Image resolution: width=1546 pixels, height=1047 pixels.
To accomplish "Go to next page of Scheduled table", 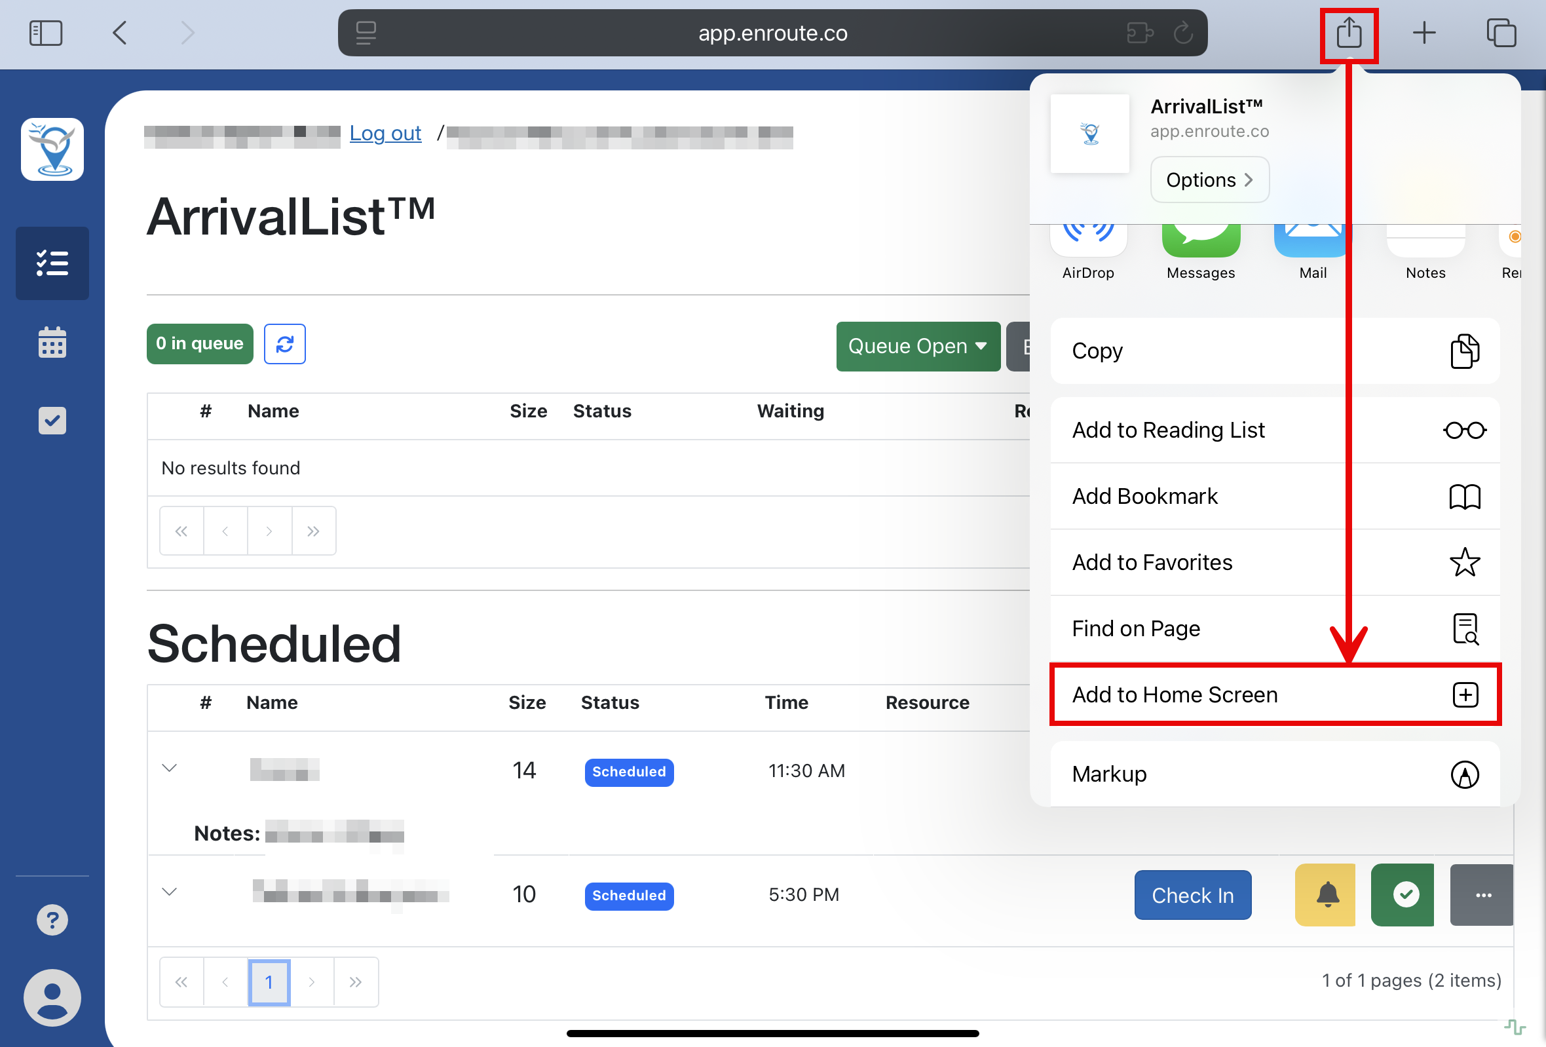I will point(312,982).
